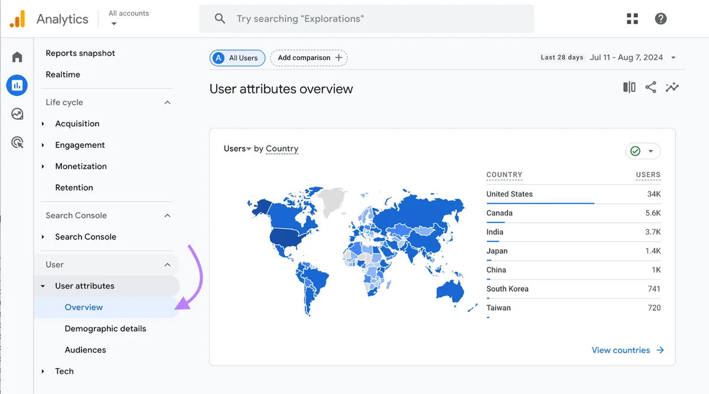This screenshot has height=394, width=709.
Task: Click Australia on the world map
Action: (x=450, y=290)
